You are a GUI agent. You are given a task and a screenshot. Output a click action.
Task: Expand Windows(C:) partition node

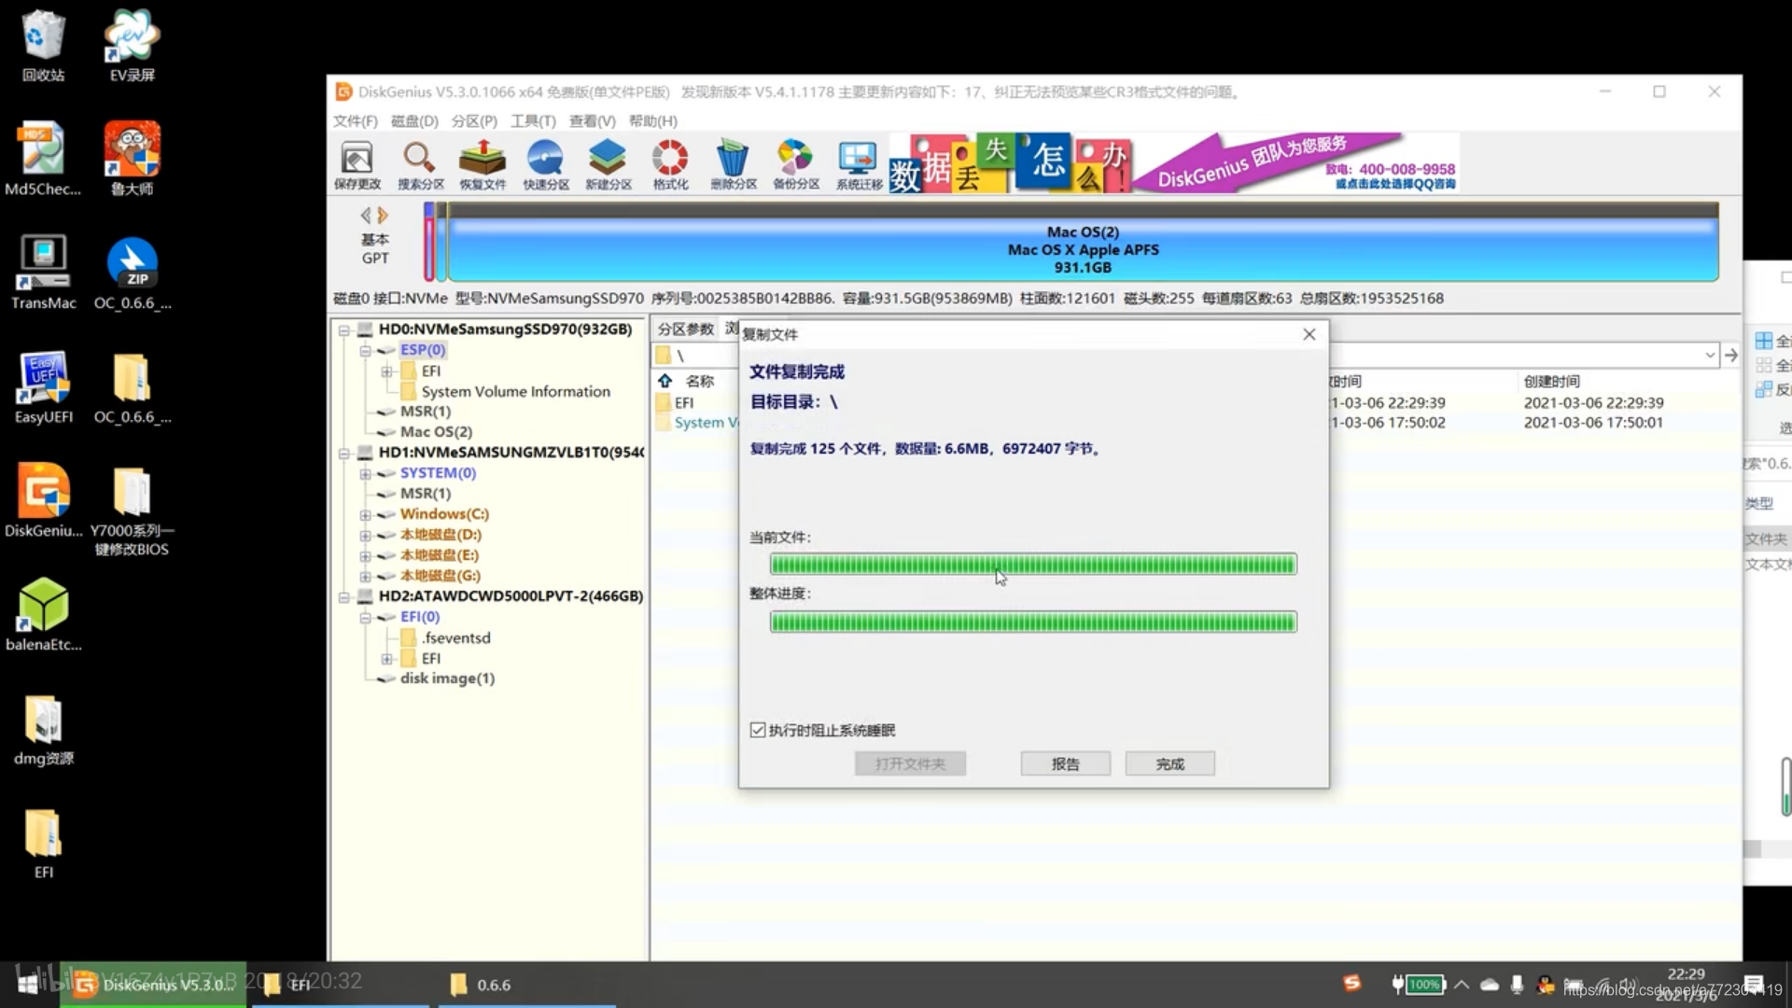tap(366, 514)
